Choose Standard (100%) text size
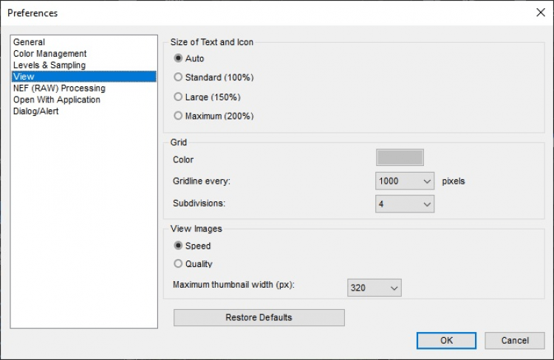Screen dimensions: 554x360 178,77
